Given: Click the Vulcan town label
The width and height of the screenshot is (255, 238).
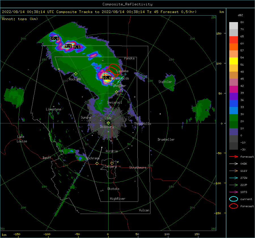Looking at the screenshot, I should [x=144, y=210].
